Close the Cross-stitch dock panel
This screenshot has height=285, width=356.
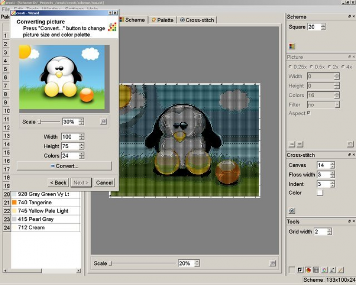[x=354, y=154]
